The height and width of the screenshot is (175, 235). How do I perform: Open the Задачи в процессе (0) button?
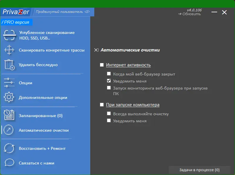tap(199, 170)
